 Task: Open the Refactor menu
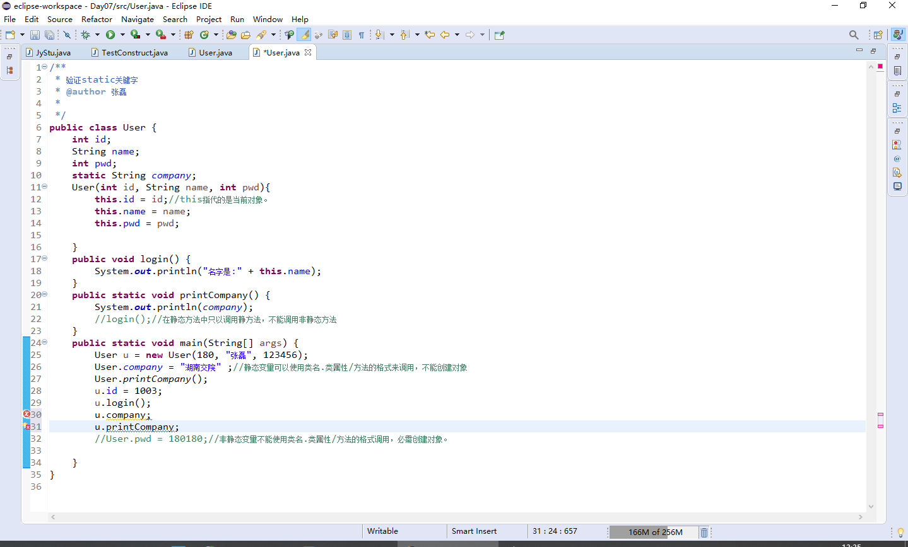(x=97, y=20)
